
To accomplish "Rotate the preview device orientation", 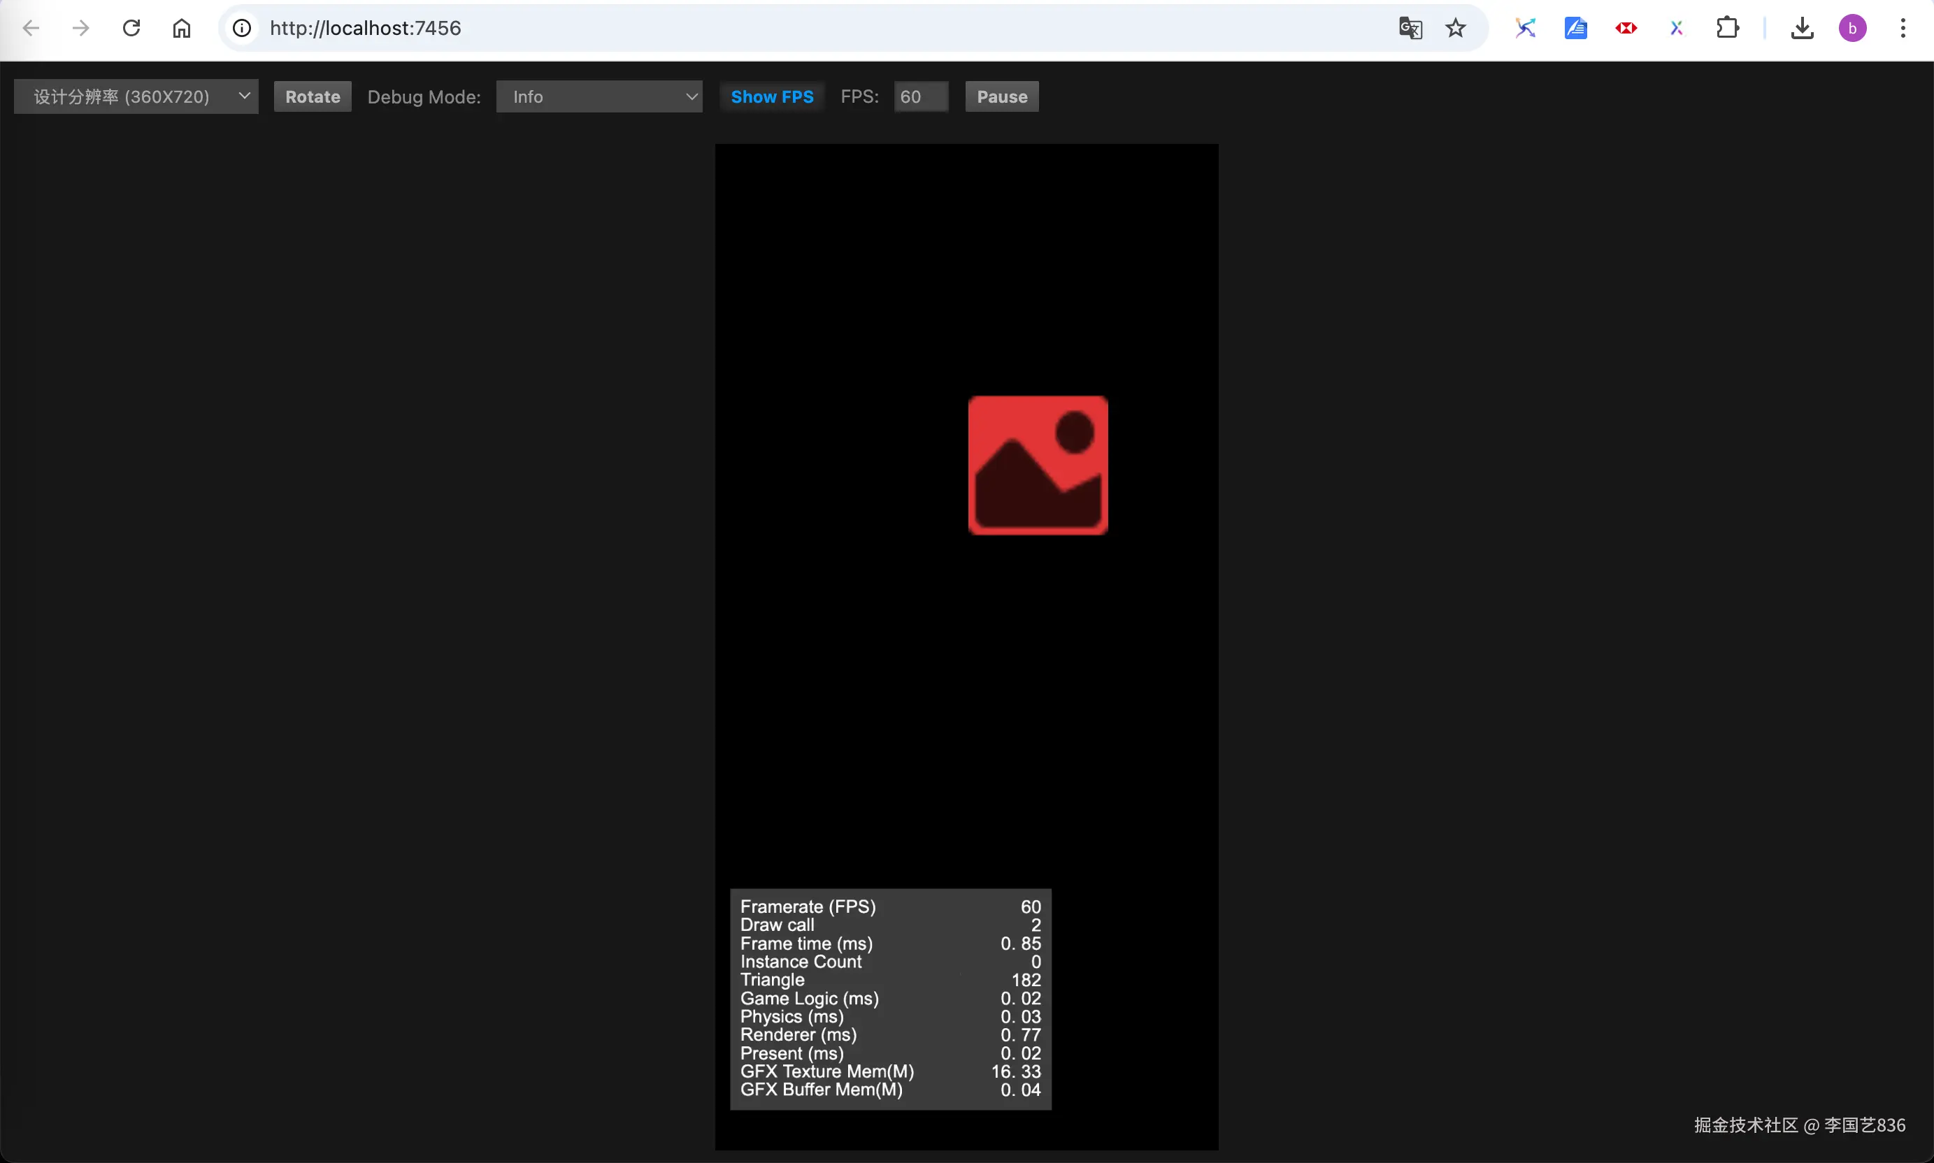I will pyautogui.click(x=312, y=96).
